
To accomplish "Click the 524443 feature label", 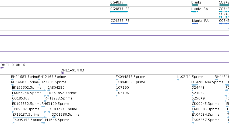I will 198,88.
